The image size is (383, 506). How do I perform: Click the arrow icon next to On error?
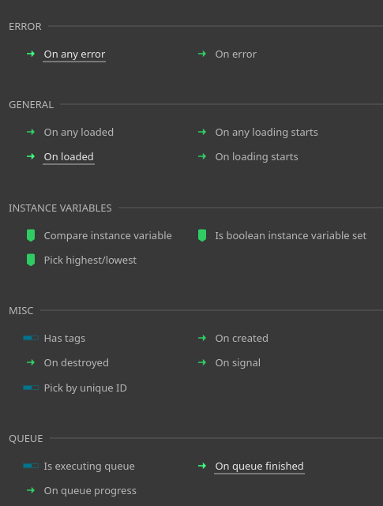coord(202,54)
